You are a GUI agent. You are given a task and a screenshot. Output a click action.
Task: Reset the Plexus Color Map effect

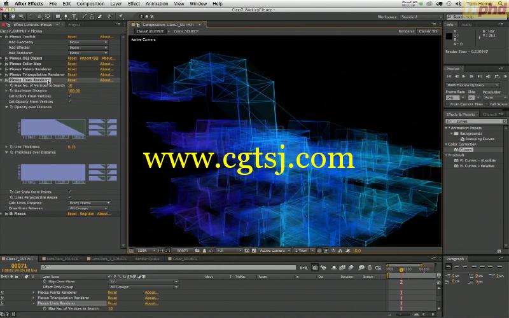coord(72,64)
